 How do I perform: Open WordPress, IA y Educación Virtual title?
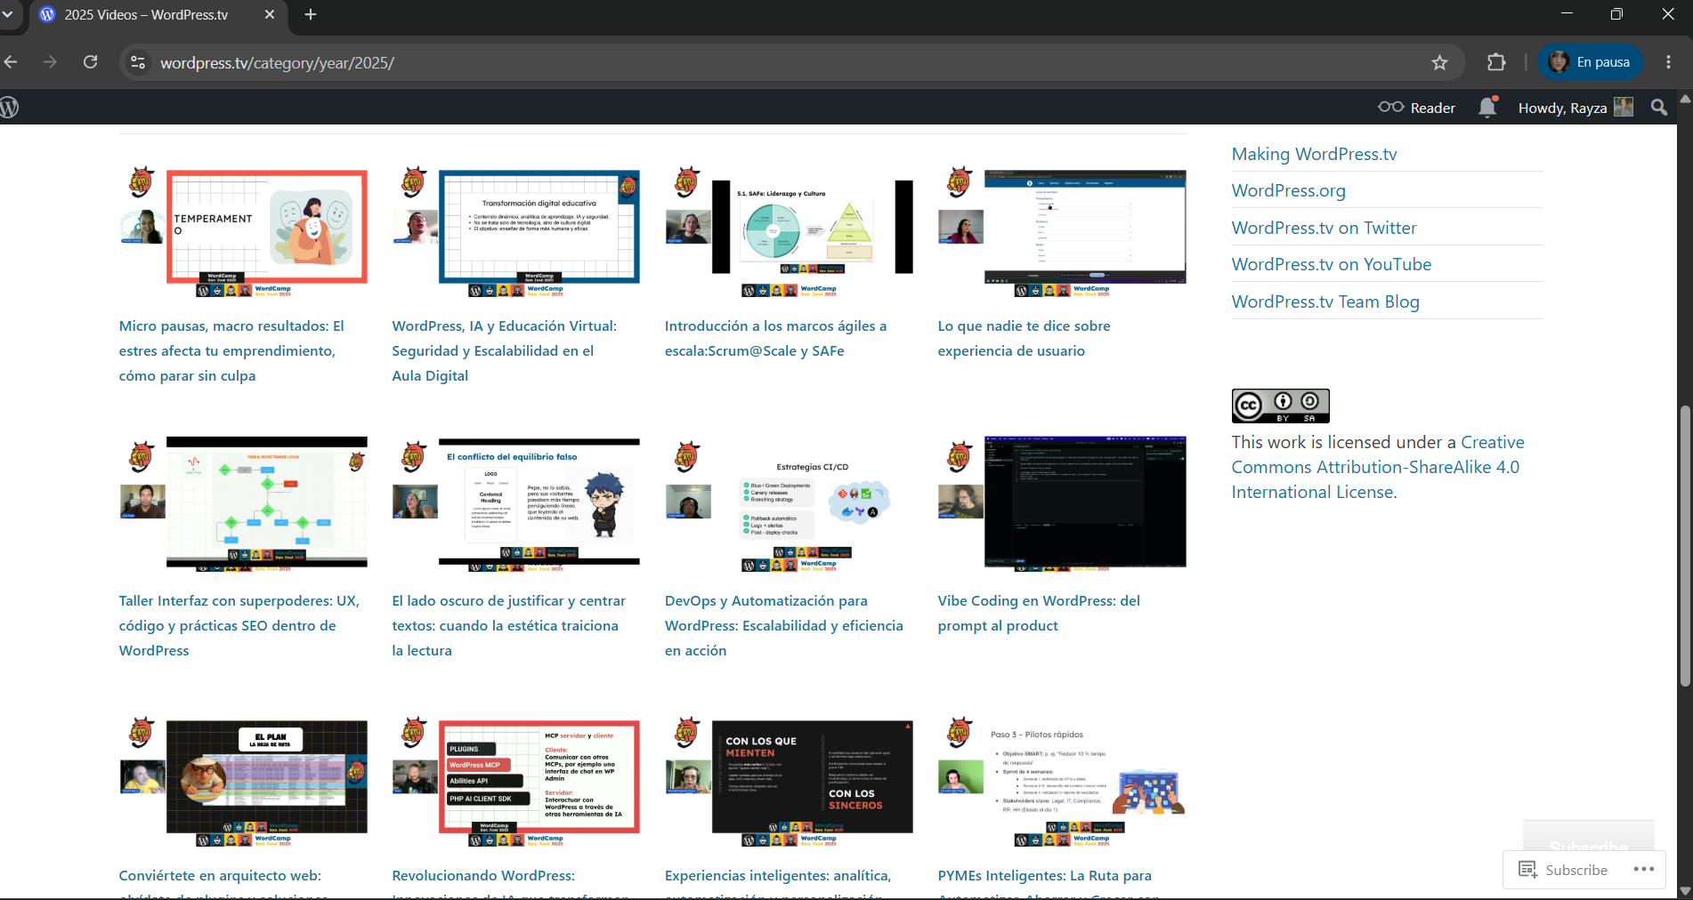pos(504,350)
